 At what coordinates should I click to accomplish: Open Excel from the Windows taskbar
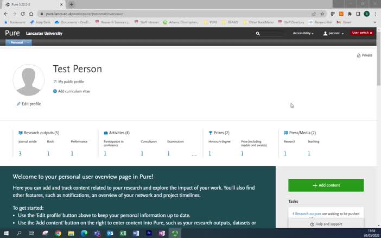(123, 233)
